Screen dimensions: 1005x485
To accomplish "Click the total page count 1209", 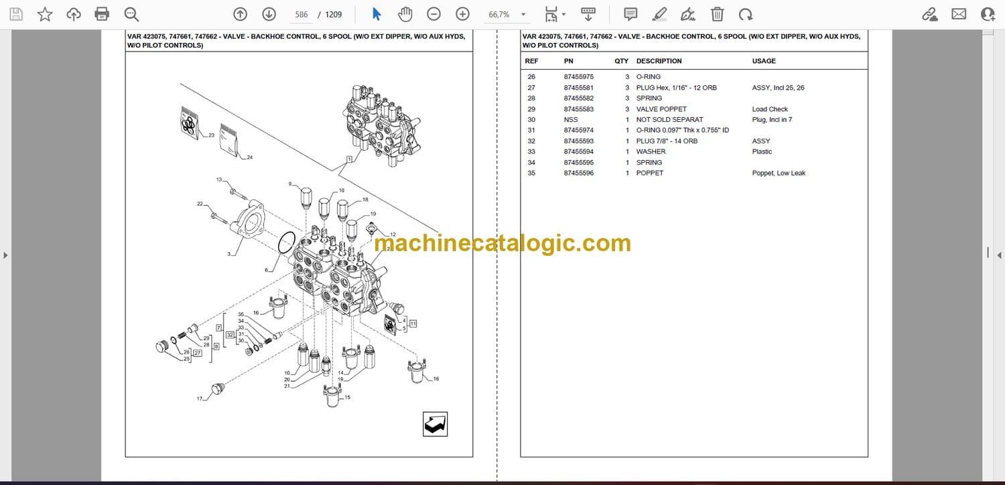I will [x=333, y=15].
